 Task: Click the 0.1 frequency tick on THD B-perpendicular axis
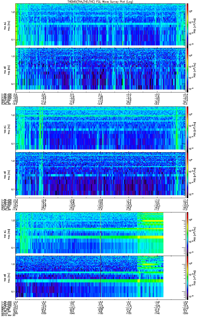pos(13,144)
